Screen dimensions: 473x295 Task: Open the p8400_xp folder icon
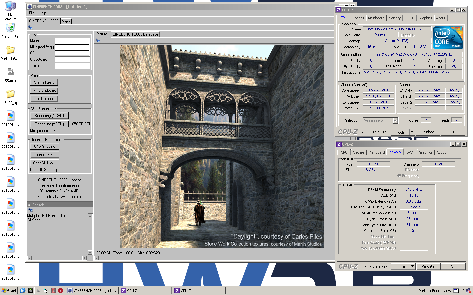pyautogui.click(x=10, y=97)
